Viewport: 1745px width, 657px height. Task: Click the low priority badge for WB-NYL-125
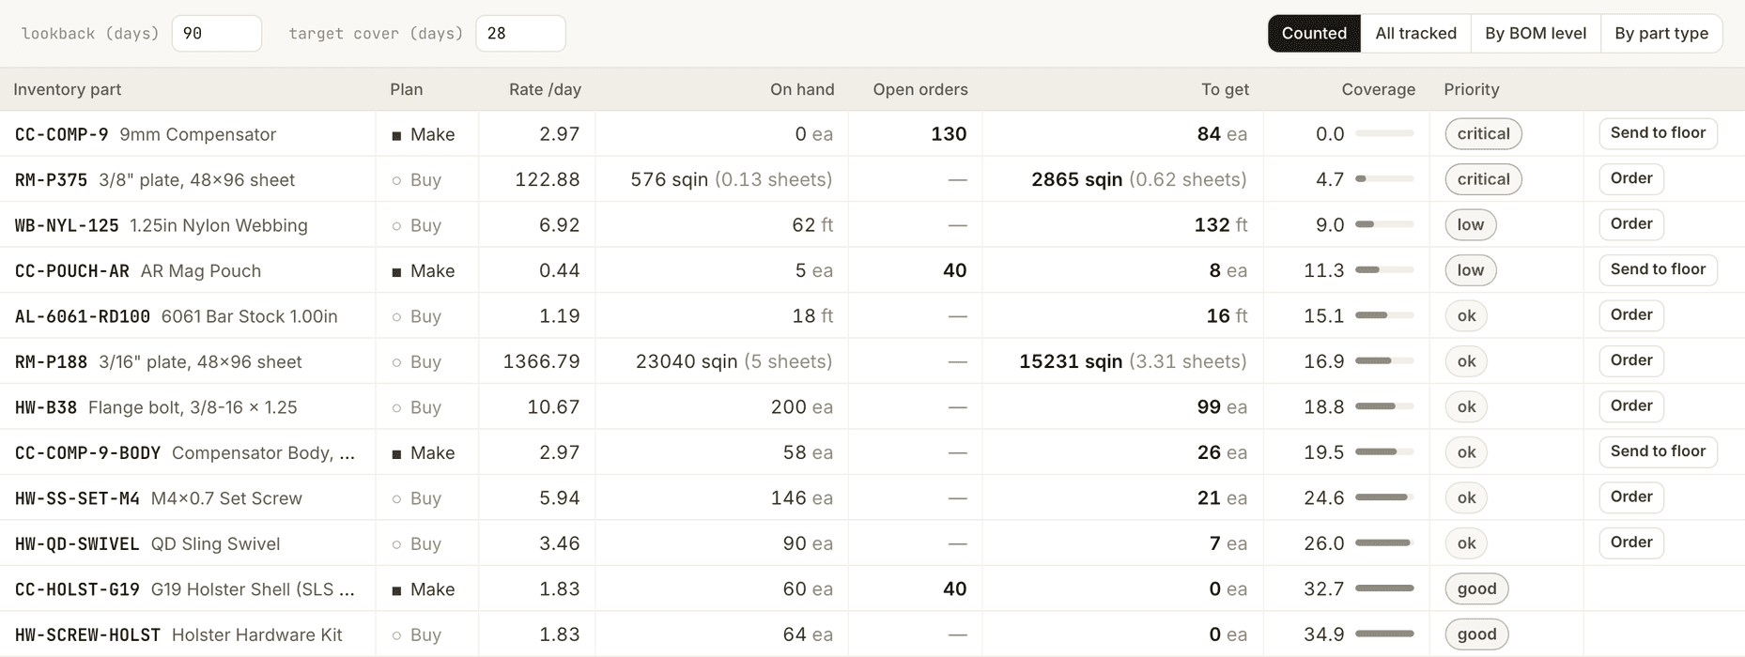point(1470,224)
